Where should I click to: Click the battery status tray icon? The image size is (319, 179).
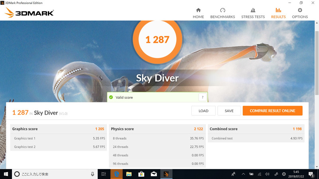(x=252, y=174)
